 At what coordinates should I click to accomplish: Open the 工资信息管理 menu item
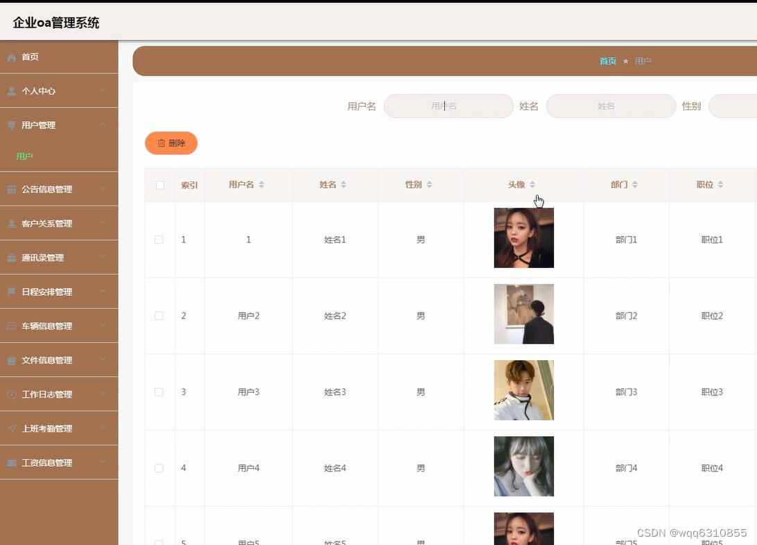coord(59,463)
